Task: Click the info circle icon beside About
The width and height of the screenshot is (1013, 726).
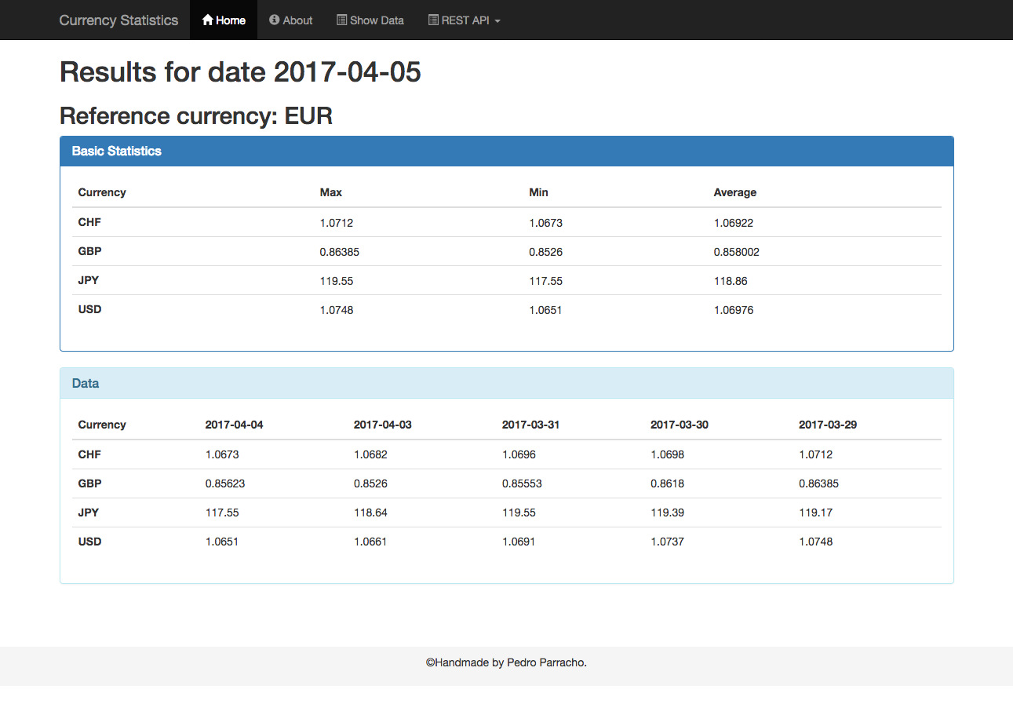Action: tap(274, 20)
